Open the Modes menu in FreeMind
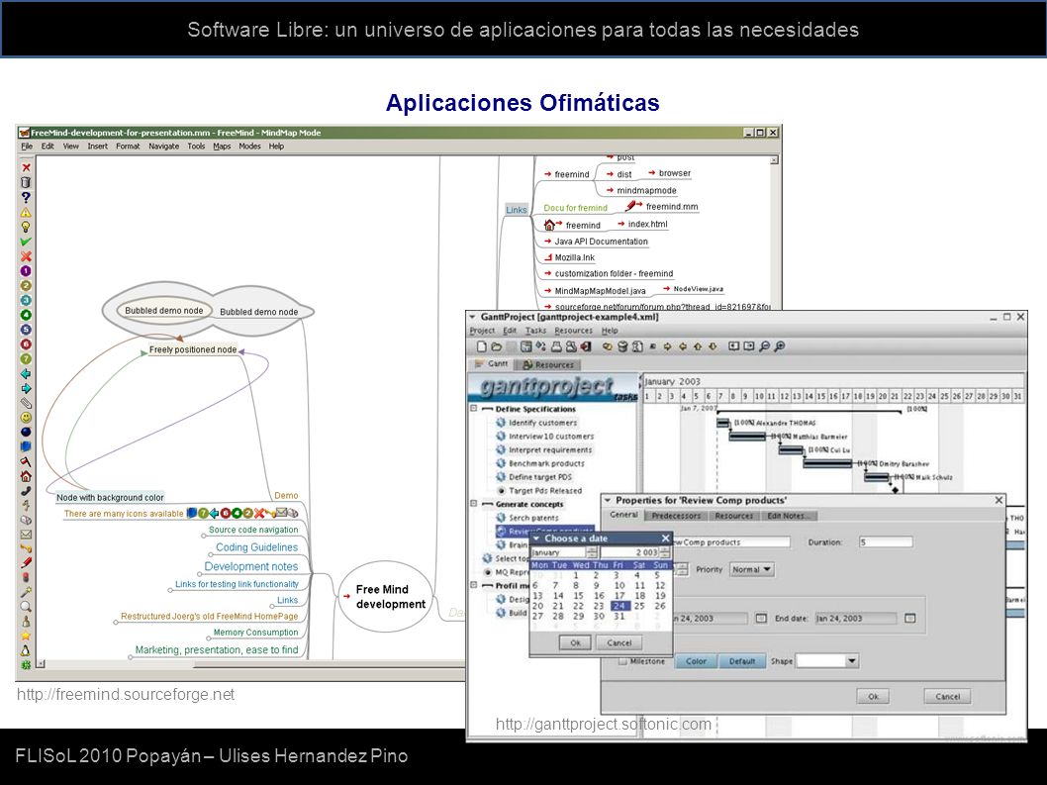1047x785 pixels. coord(249,146)
